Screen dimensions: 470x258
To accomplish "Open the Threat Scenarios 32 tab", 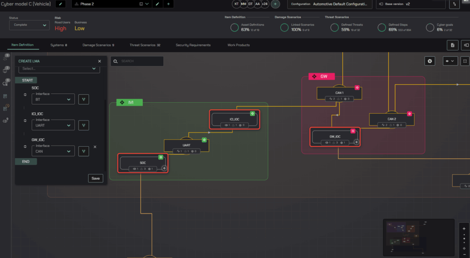I will click(x=145, y=45).
